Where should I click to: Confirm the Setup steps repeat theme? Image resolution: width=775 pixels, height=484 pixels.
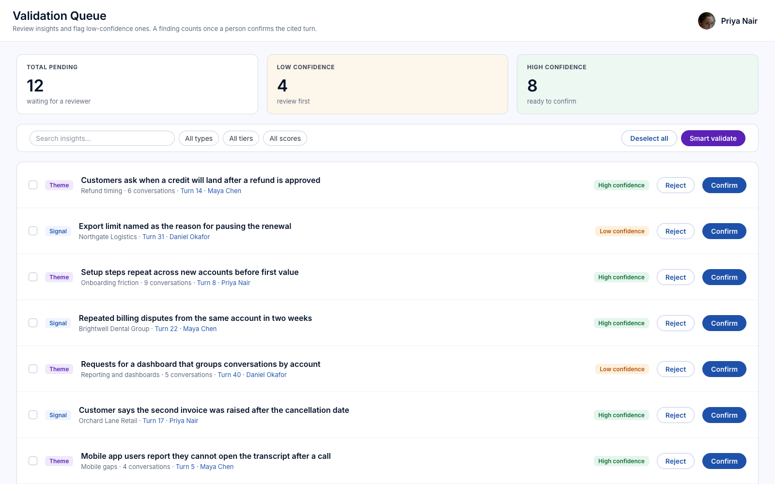click(x=724, y=277)
